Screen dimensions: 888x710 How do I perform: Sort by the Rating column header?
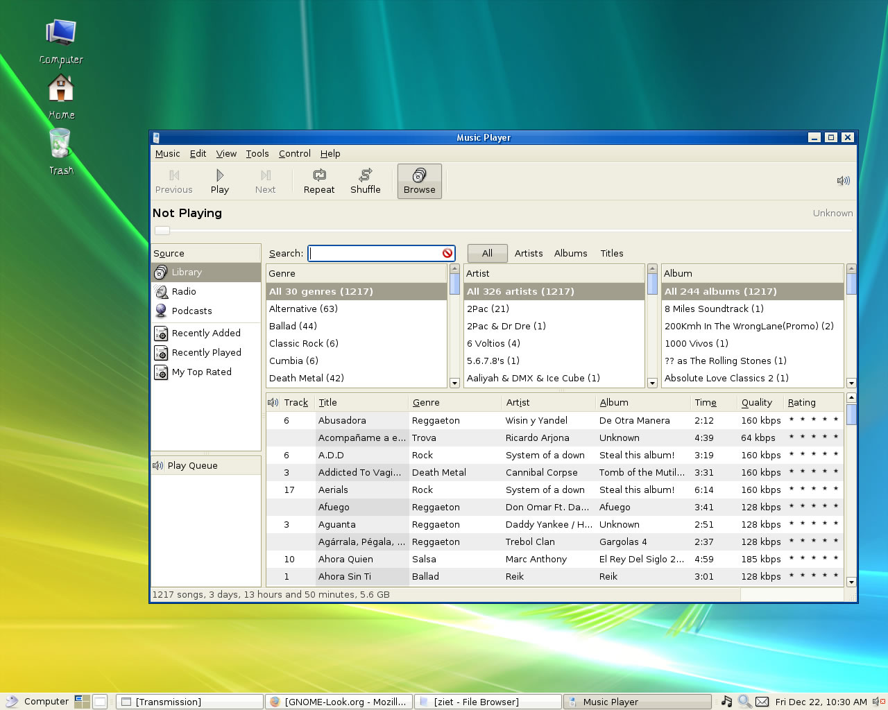[x=814, y=402]
